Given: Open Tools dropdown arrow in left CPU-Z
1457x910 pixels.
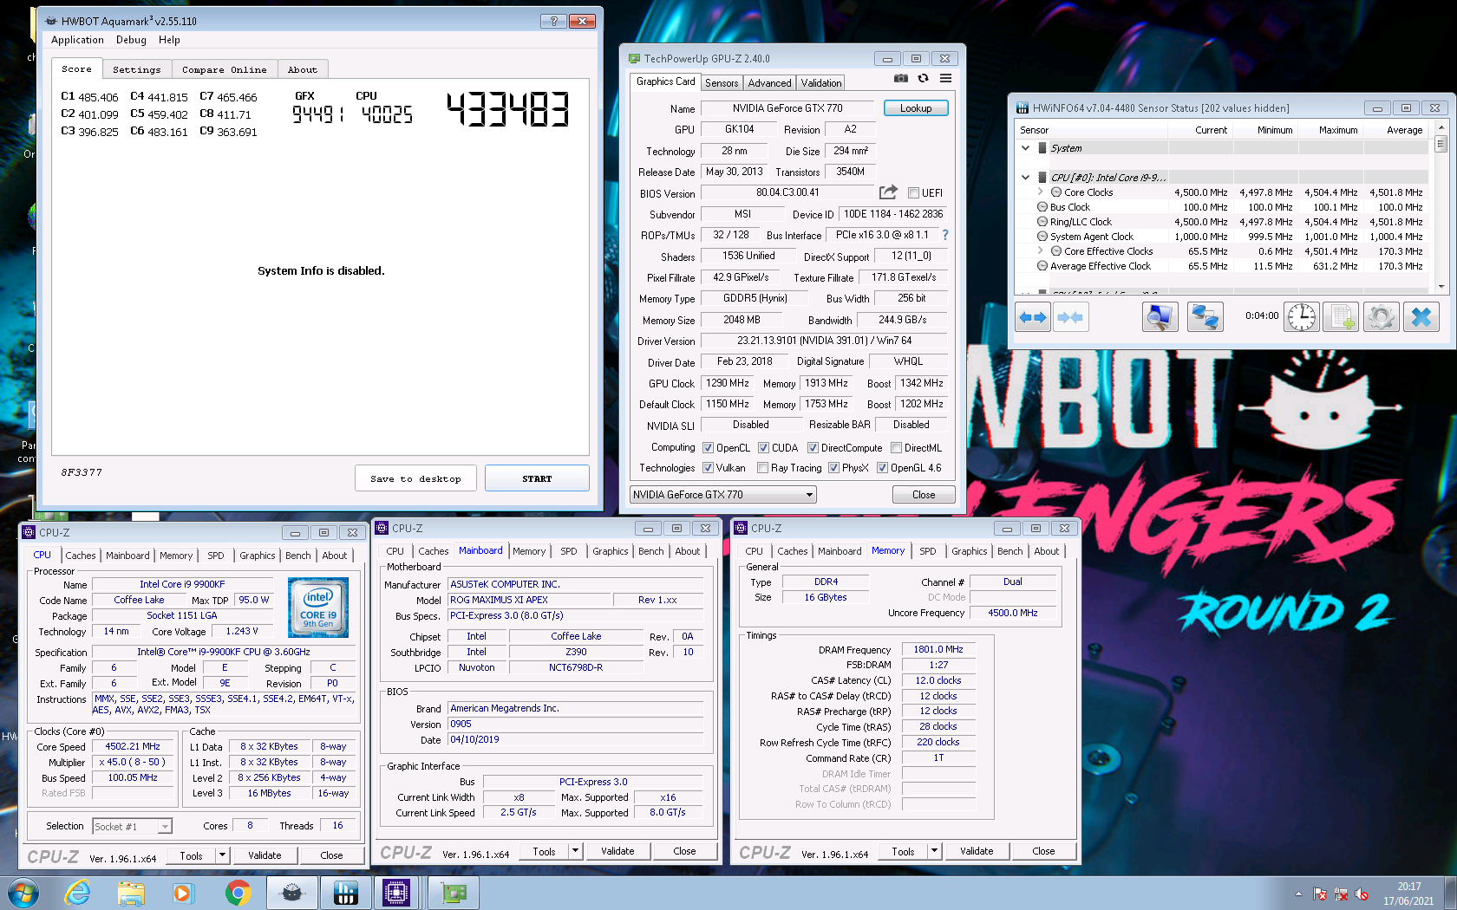Looking at the screenshot, I should pyautogui.click(x=222, y=855).
